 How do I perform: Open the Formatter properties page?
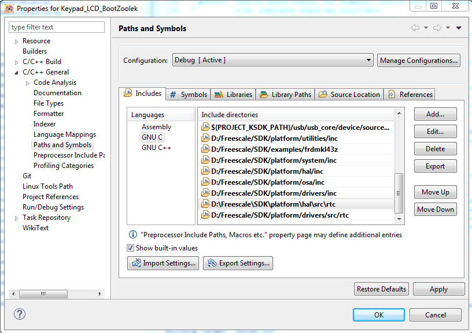tap(49, 114)
